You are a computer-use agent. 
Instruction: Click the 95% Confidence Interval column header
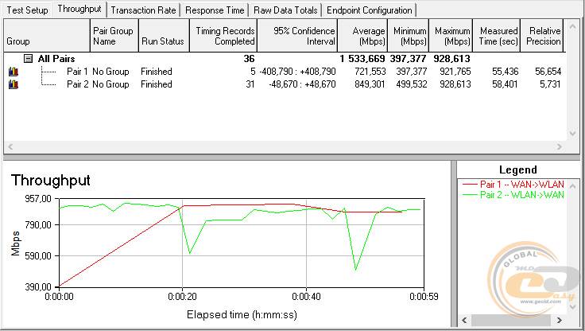tap(299, 36)
